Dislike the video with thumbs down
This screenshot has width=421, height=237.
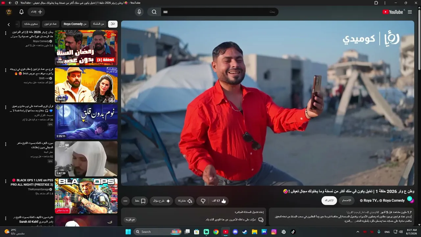(203, 201)
